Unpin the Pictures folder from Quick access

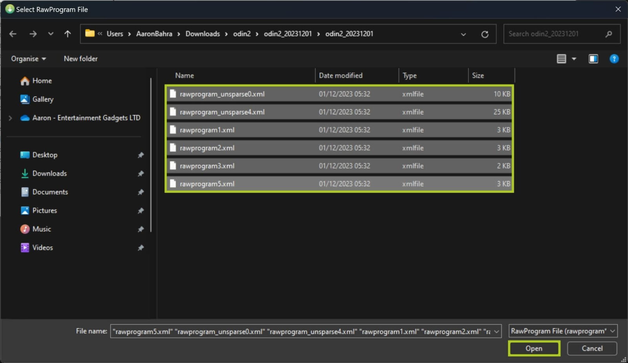tap(141, 210)
